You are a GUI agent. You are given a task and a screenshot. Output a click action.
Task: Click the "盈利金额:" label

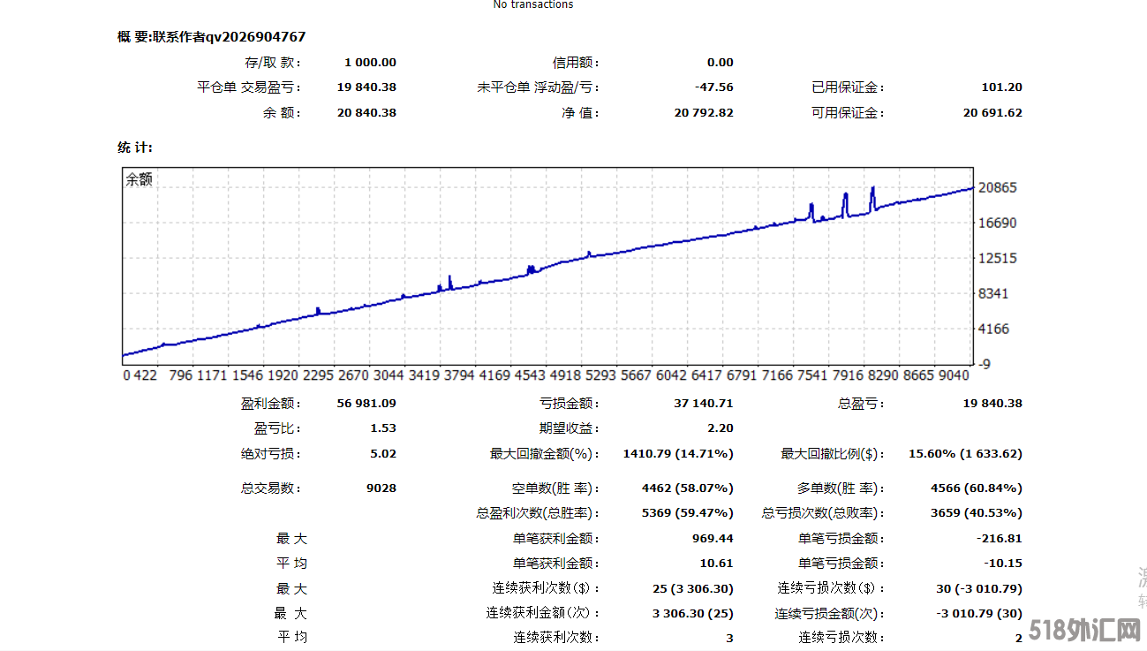click(x=270, y=404)
